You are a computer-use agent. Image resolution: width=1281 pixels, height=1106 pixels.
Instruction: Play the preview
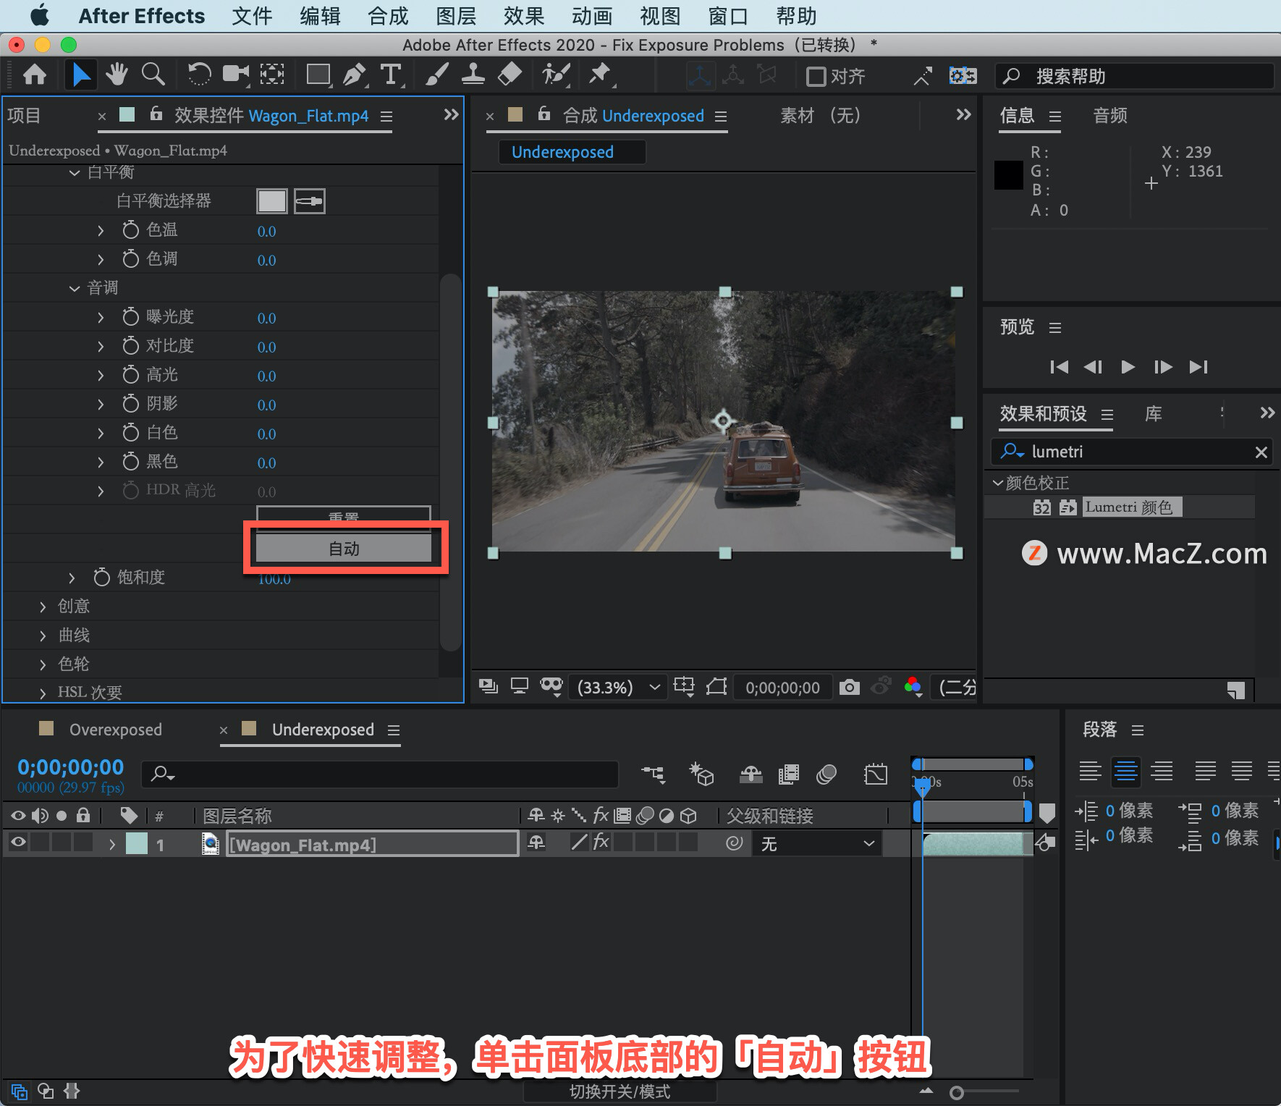tap(1128, 367)
